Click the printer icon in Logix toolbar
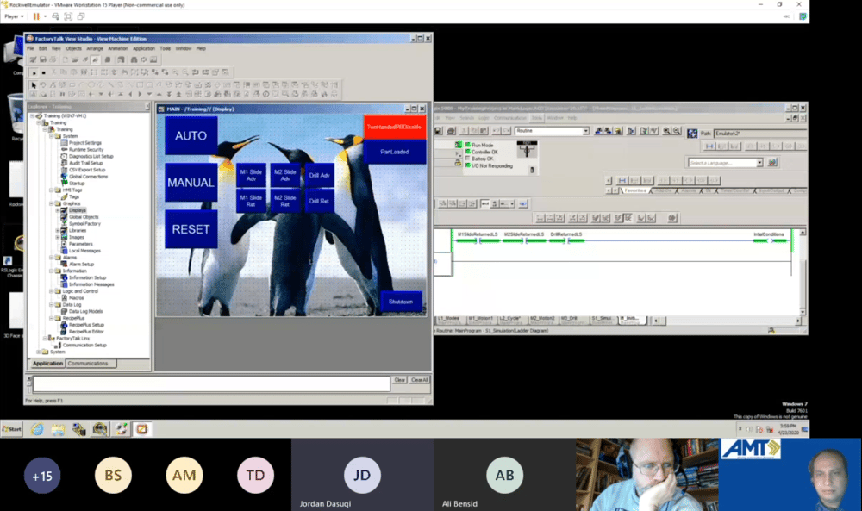This screenshot has width=862, height=511. (x=451, y=131)
